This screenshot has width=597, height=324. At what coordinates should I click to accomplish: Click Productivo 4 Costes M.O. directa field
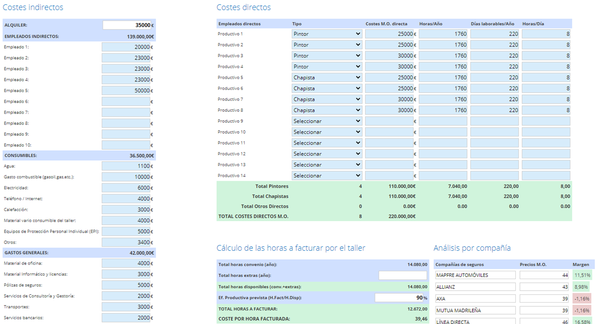coord(389,66)
